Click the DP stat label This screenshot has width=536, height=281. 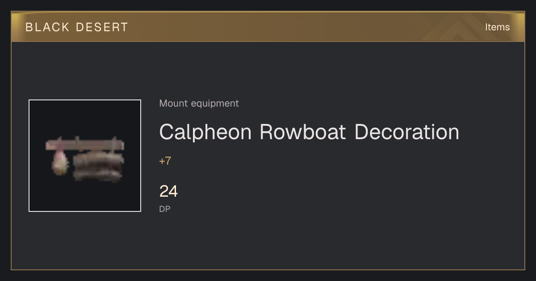click(x=164, y=209)
